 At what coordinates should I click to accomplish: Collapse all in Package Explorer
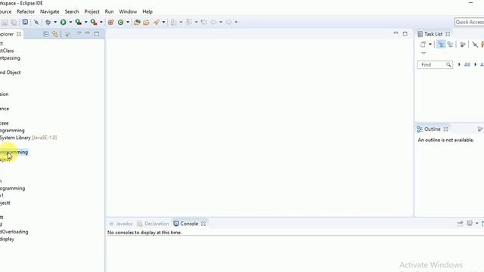[x=46, y=34]
